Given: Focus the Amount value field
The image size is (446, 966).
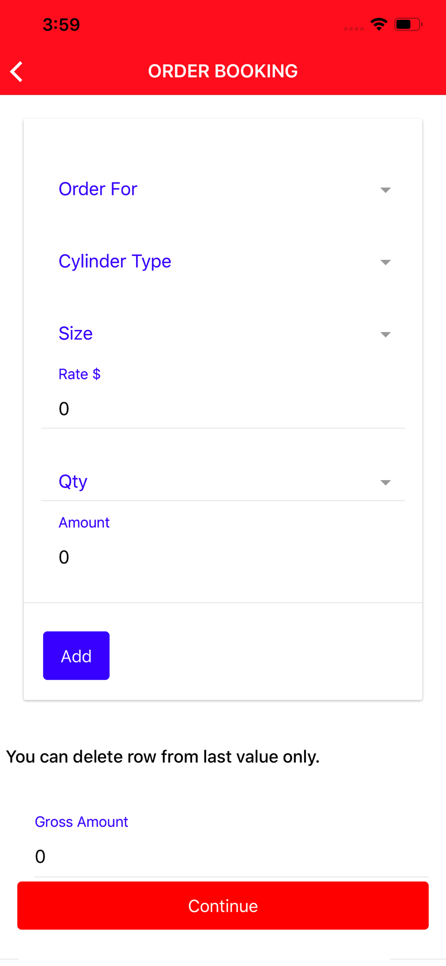Looking at the screenshot, I should (222, 557).
